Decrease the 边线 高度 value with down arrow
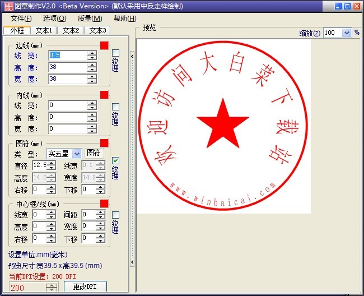364x296 pixels. tap(92, 70)
